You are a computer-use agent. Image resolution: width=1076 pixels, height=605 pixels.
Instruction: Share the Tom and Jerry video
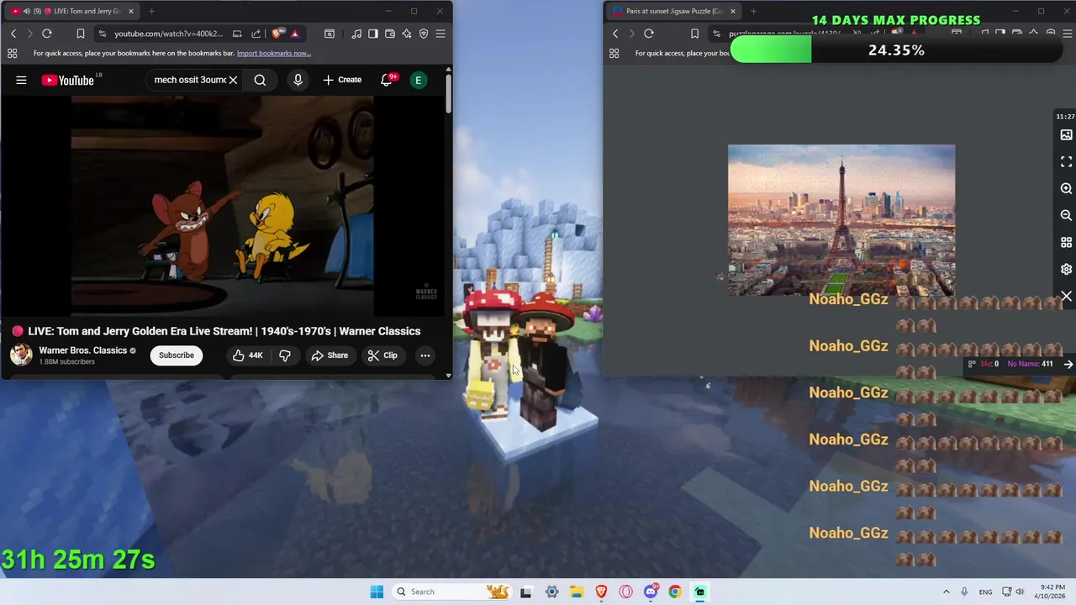click(x=330, y=355)
